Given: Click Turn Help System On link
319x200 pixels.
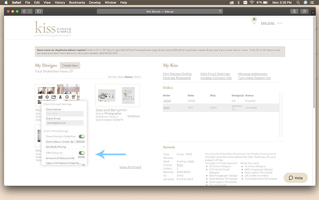Looking at the screenshot, I should point(254,78).
